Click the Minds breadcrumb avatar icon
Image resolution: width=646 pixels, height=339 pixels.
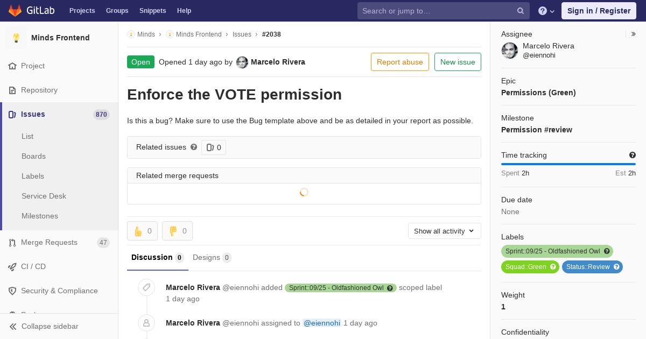(x=131, y=34)
